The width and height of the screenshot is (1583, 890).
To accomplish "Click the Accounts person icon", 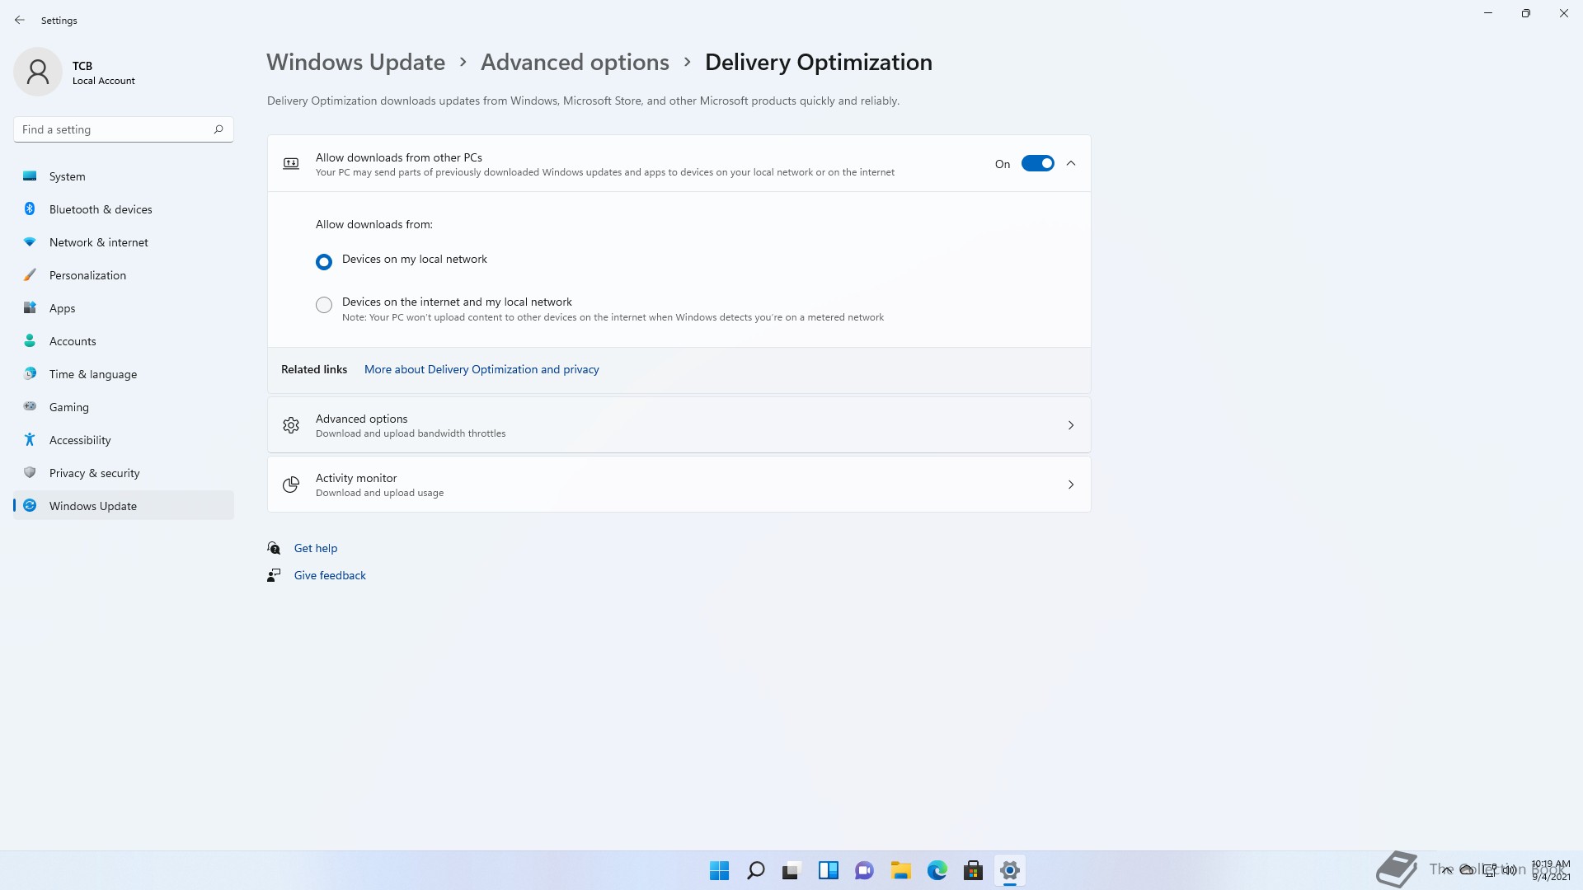I will click(x=30, y=341).
